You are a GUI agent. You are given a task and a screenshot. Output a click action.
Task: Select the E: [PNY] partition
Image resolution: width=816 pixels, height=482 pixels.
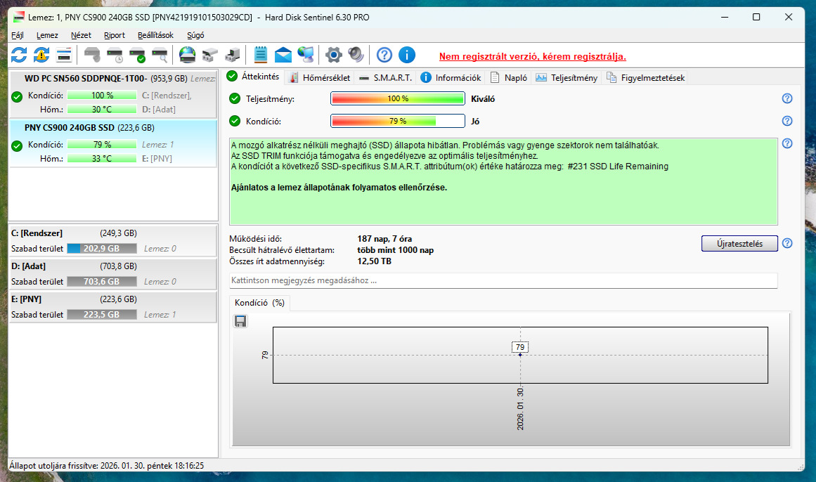click(x=113, y=307)
